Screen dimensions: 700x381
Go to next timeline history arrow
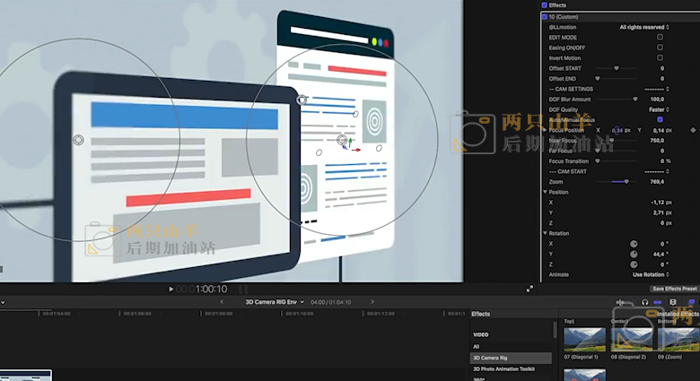coord(372,302)
